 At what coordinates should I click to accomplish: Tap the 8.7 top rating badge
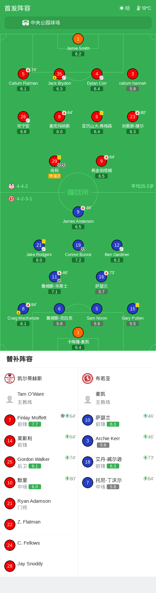(x=55, y=176)
